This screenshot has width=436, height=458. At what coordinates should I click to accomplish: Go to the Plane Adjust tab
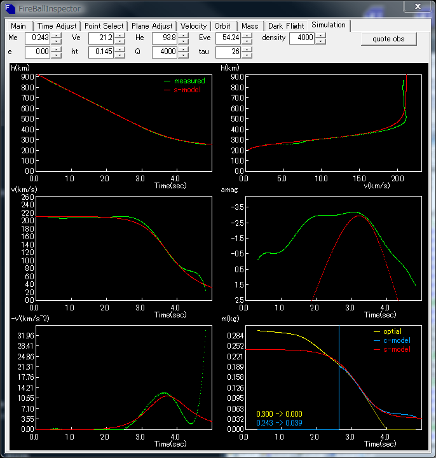pyautogui.click(x=152, y=26)
